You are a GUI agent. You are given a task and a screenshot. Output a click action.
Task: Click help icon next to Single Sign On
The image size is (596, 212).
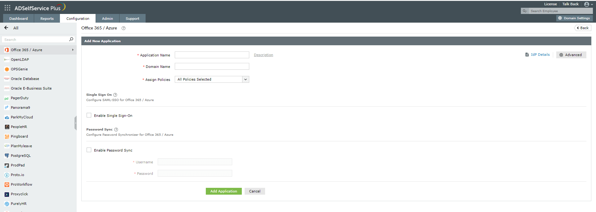(x=115, y=95)
